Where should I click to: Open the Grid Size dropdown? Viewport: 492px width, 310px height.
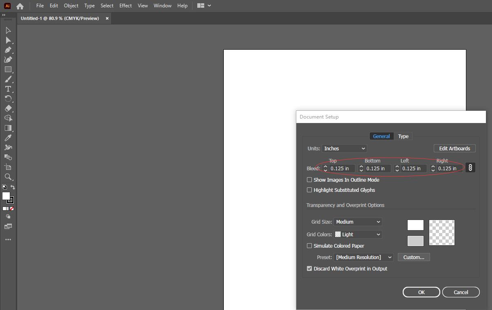(x=357, y=222)
